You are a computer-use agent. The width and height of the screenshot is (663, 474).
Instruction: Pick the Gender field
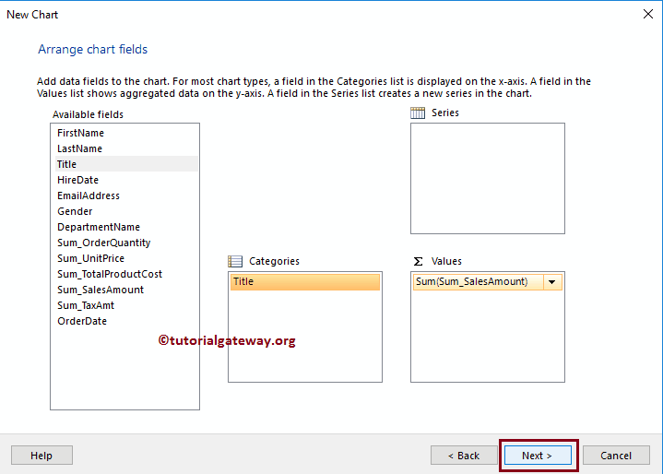[75, 211]
